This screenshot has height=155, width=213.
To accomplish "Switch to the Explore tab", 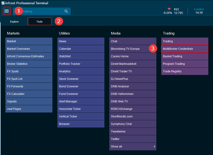I will 14,21.
